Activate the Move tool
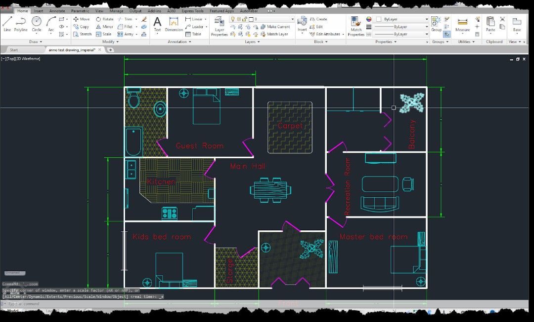The image size is (534, 322). (x=82, y=19)
